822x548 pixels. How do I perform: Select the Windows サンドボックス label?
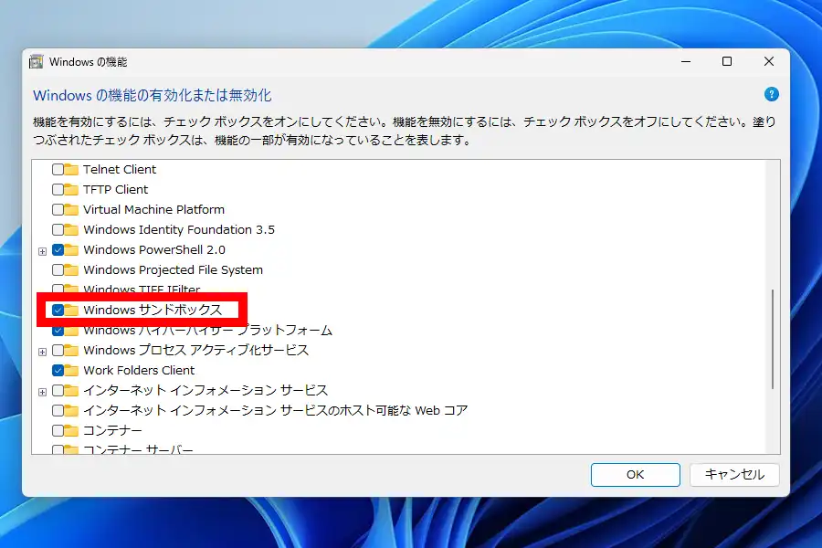[x=153, y=310]
